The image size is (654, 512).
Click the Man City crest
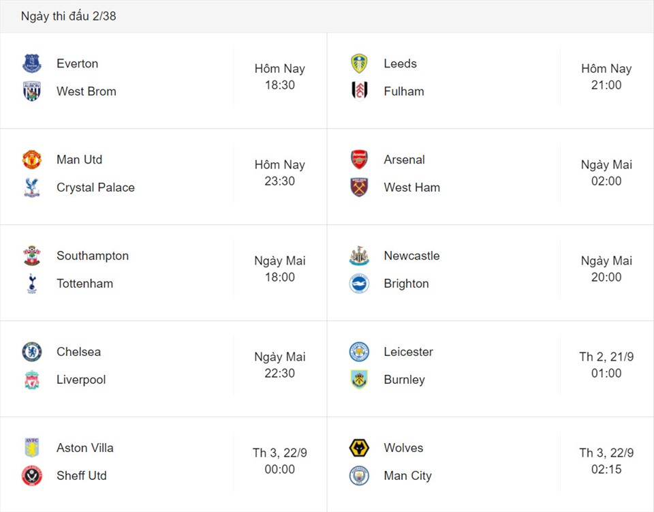click(x=359, y=475)
